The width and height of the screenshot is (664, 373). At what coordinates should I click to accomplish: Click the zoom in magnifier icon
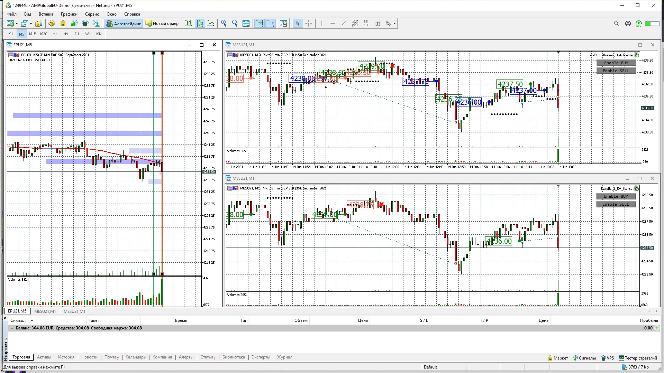tap(224, 23)
